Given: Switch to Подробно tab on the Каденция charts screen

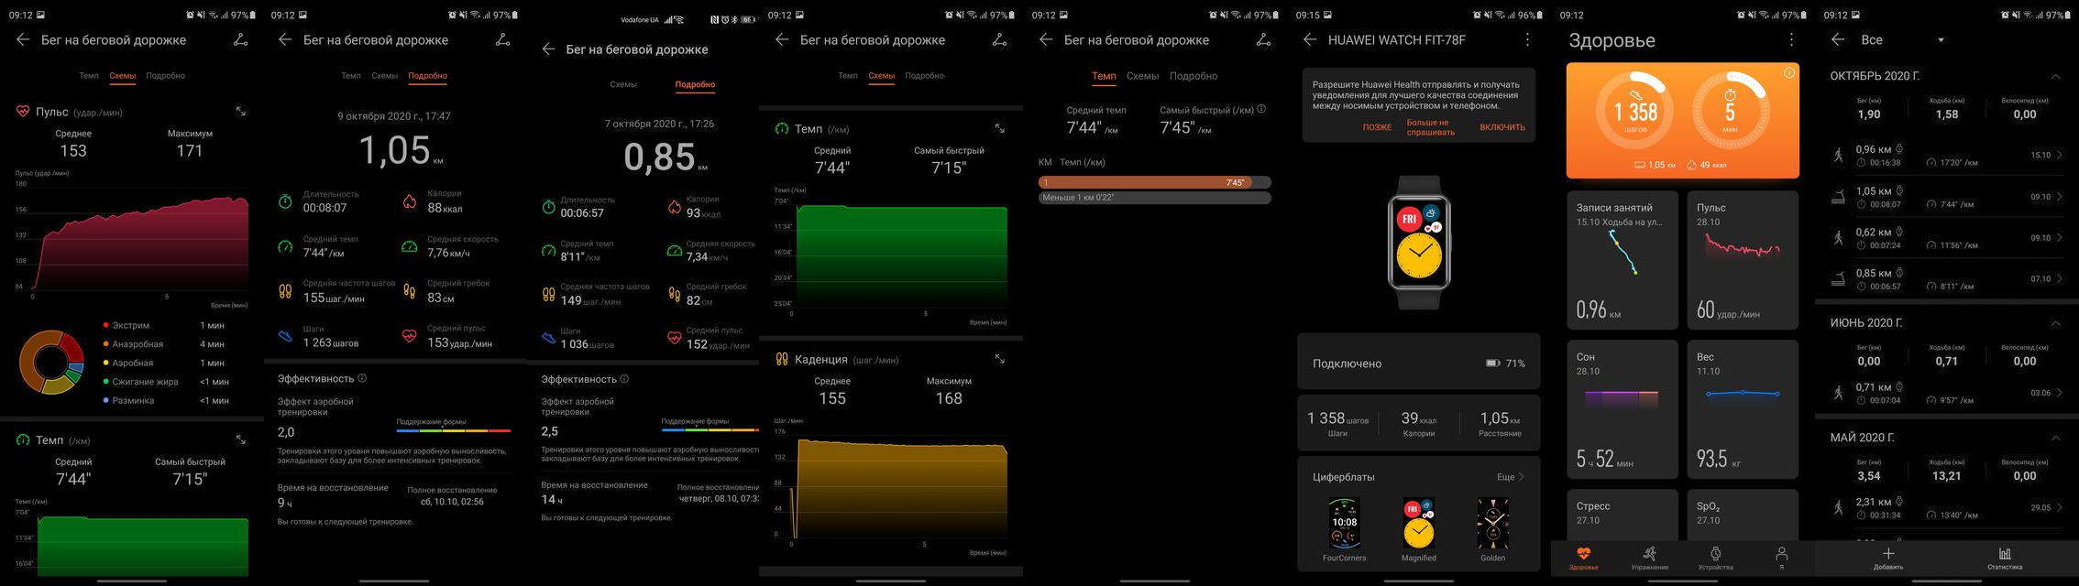Looking at the screenshot, I should point(924,76).
